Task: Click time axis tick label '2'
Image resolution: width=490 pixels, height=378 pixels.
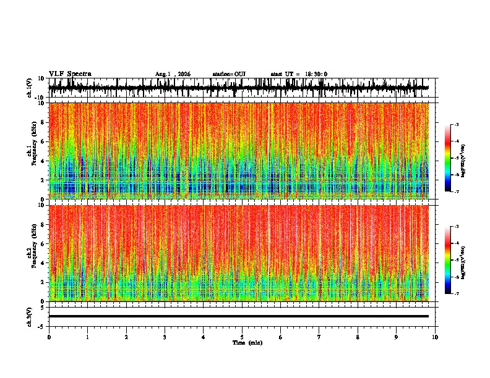Action: pyautogui.click(x=126, y=337)
